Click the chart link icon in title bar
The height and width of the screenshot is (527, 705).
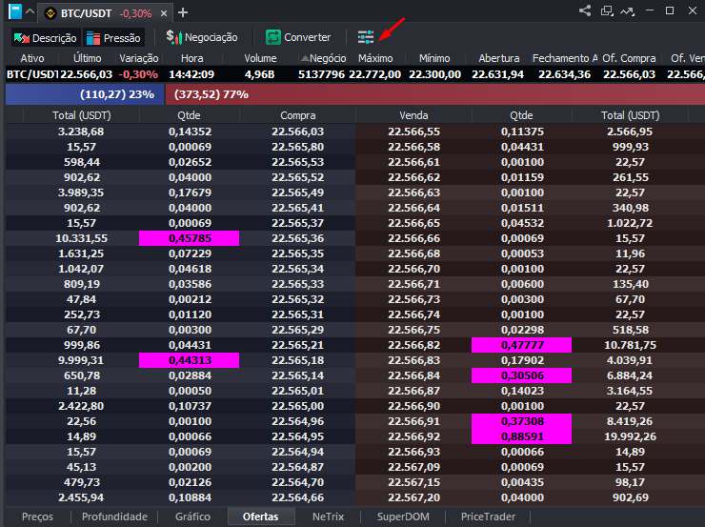[627, 10]
